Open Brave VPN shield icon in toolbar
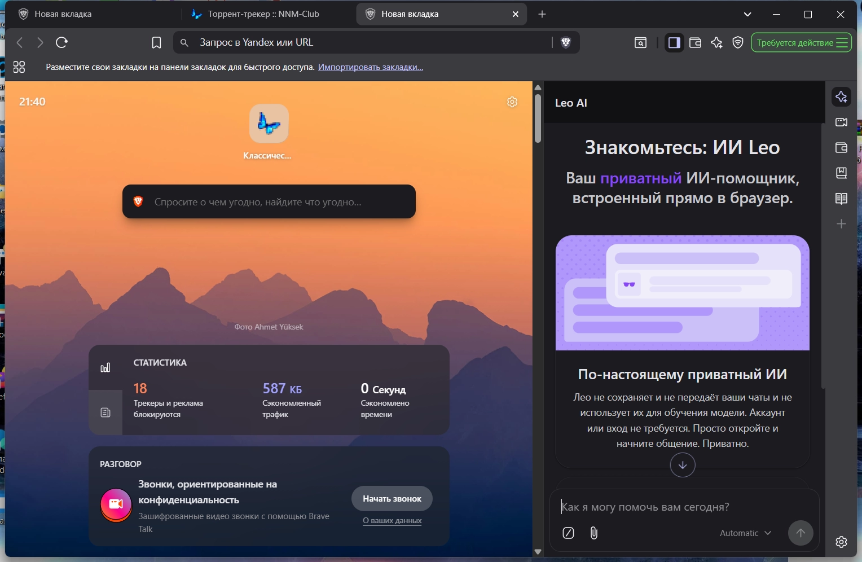This screenshot has height=562, width=862. pos(738,42)
